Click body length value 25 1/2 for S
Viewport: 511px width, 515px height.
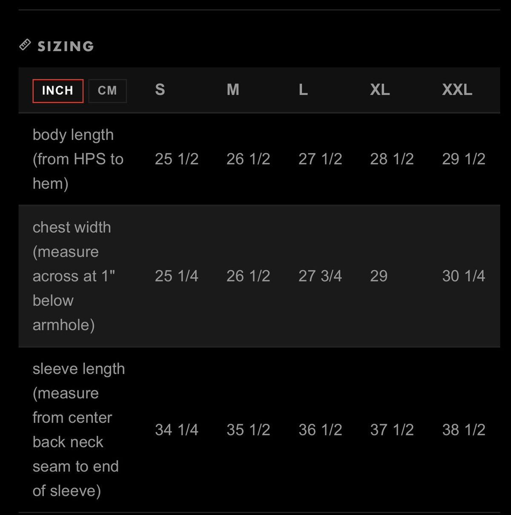(177, 159)
